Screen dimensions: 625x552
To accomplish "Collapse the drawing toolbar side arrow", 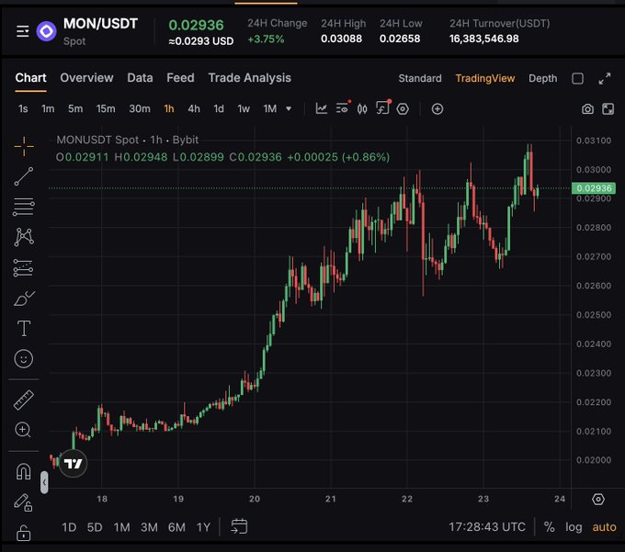I will 44,482.
